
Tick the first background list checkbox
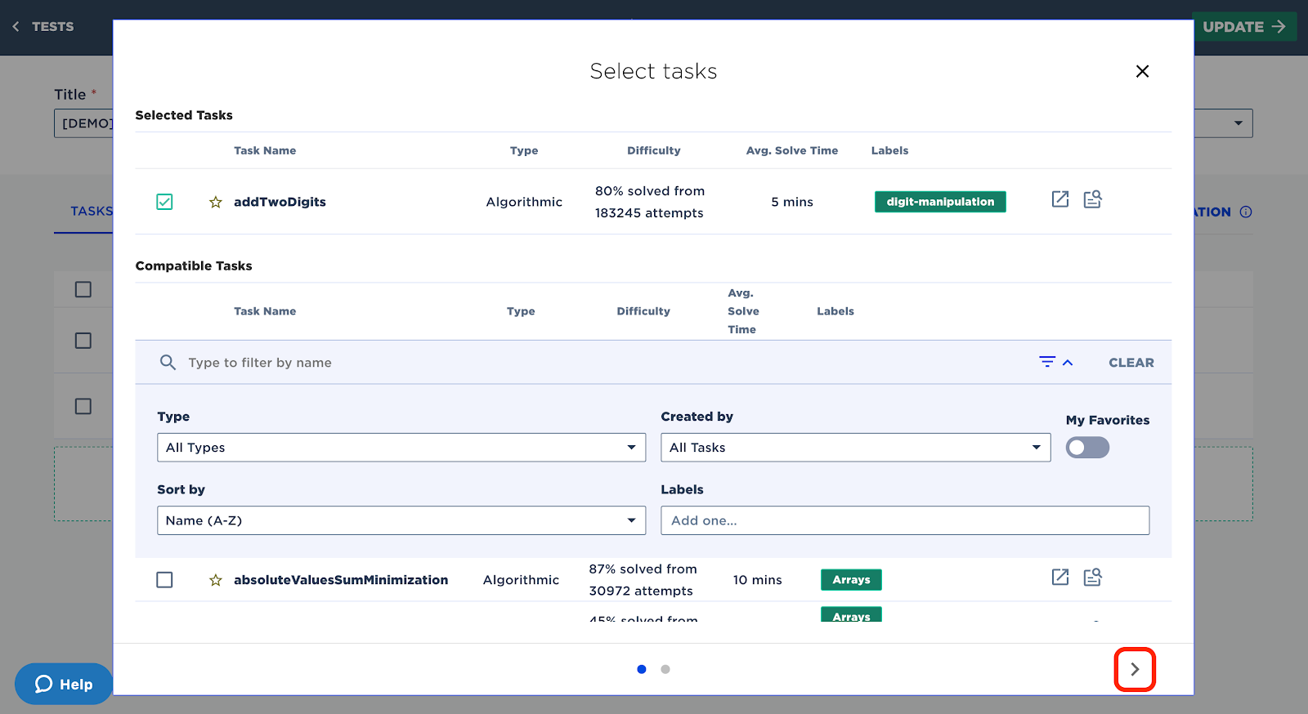83,289
